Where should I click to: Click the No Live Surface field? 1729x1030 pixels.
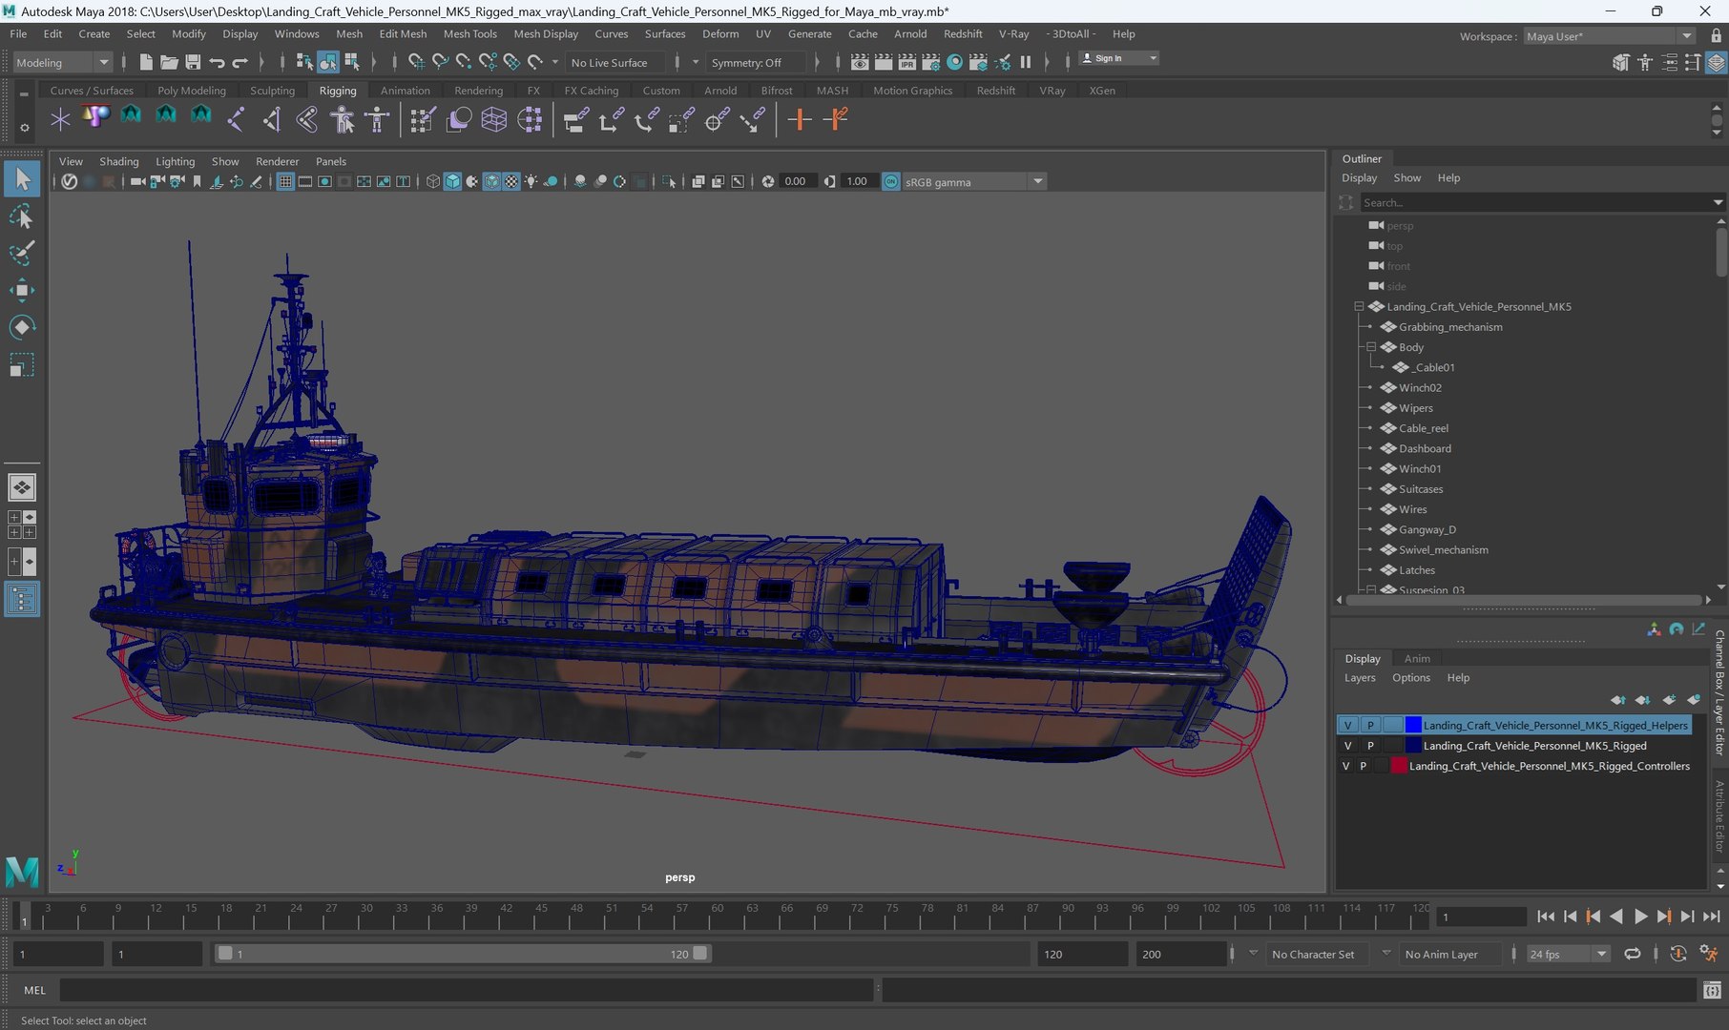(616, 62)
